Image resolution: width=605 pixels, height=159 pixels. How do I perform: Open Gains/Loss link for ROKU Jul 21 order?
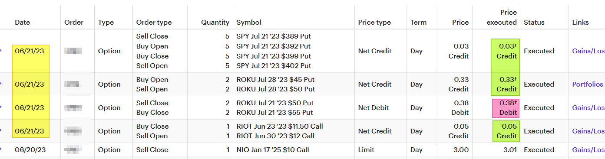588,108
